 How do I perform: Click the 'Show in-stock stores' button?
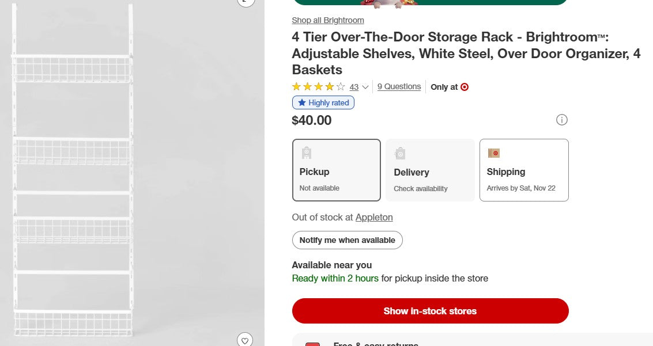coord(430,311)
